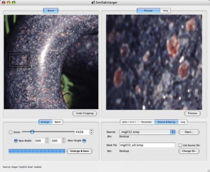The width and height of the screenshot is (210, 172).
Task: Open the Source file dropdown img032.bmp
Action: point(147,132)
